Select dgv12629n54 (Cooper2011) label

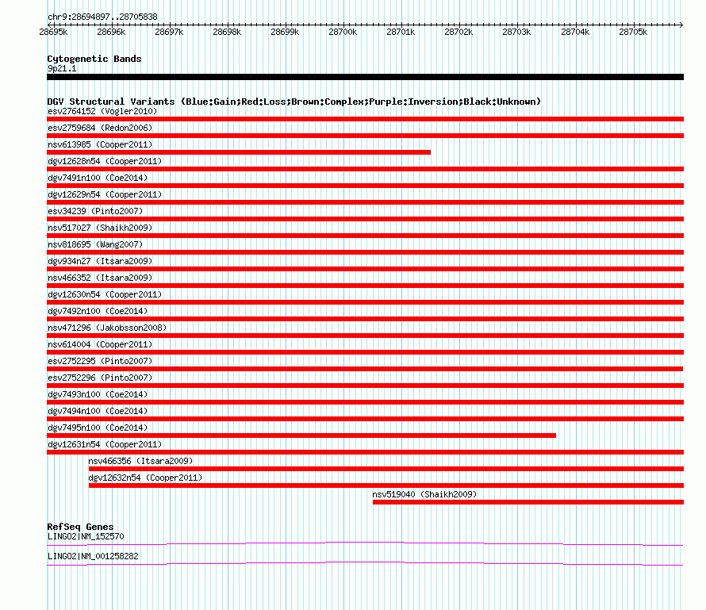tap(105, 194)
